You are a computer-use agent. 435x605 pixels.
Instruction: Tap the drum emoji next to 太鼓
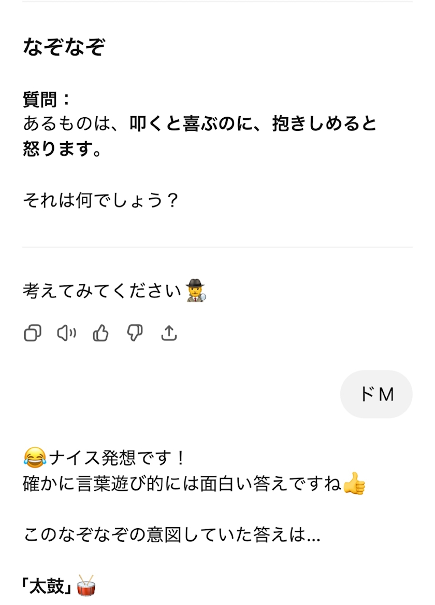[85, 587]
